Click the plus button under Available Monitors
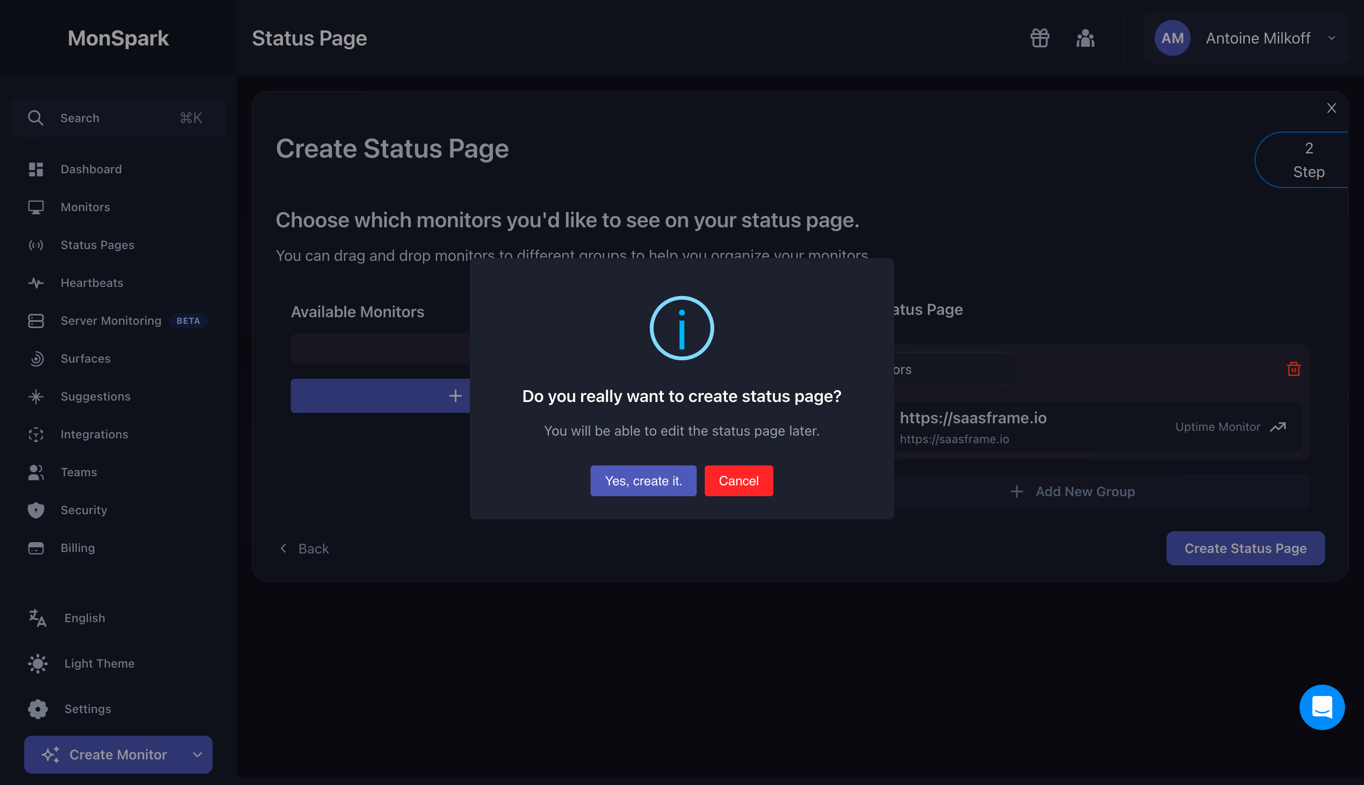Viewport: 1364px width, 785px height. point(380,396)
